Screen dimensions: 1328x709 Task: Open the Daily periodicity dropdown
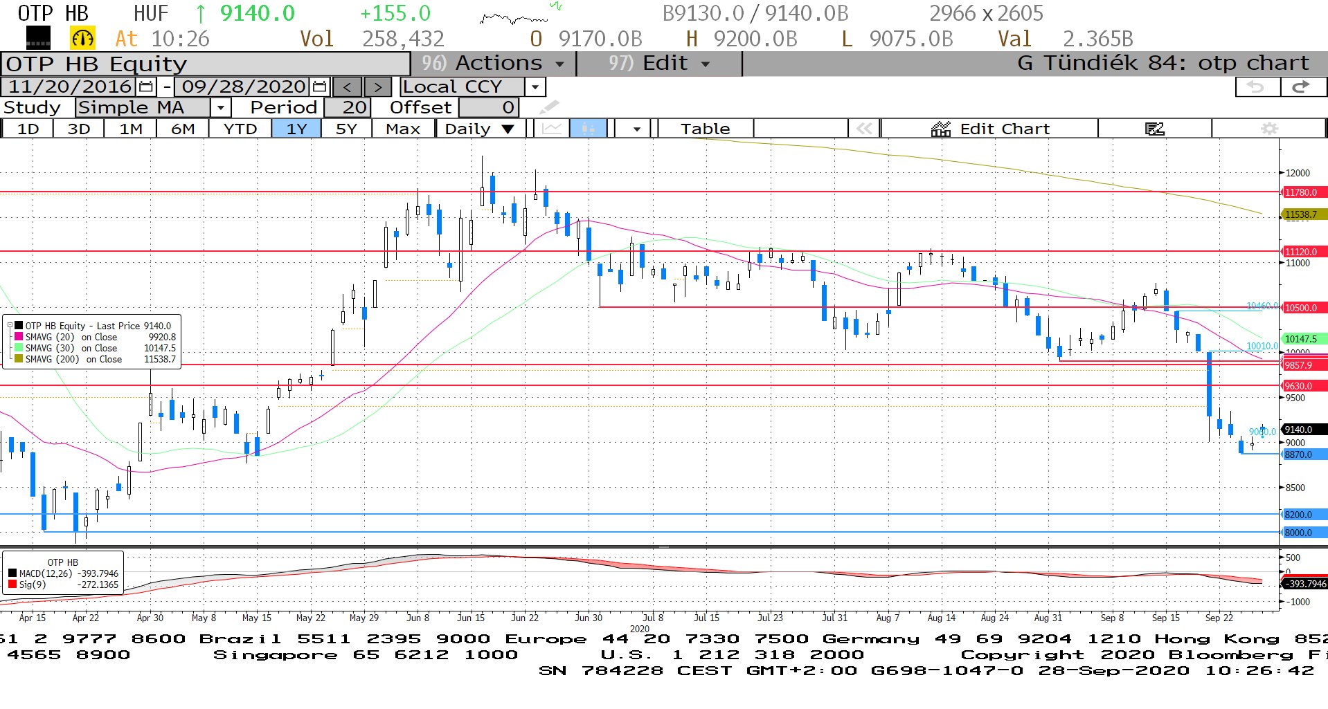point(480,129)
